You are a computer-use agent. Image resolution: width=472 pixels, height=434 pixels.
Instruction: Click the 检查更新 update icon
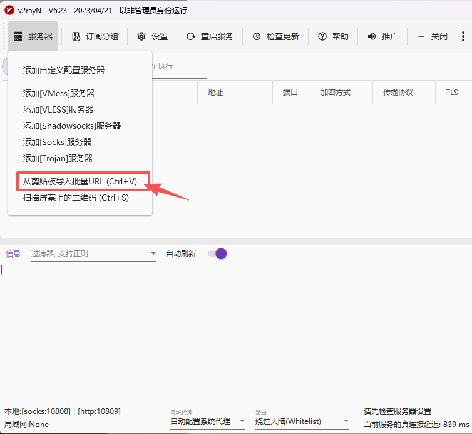(x=257, y=36)
